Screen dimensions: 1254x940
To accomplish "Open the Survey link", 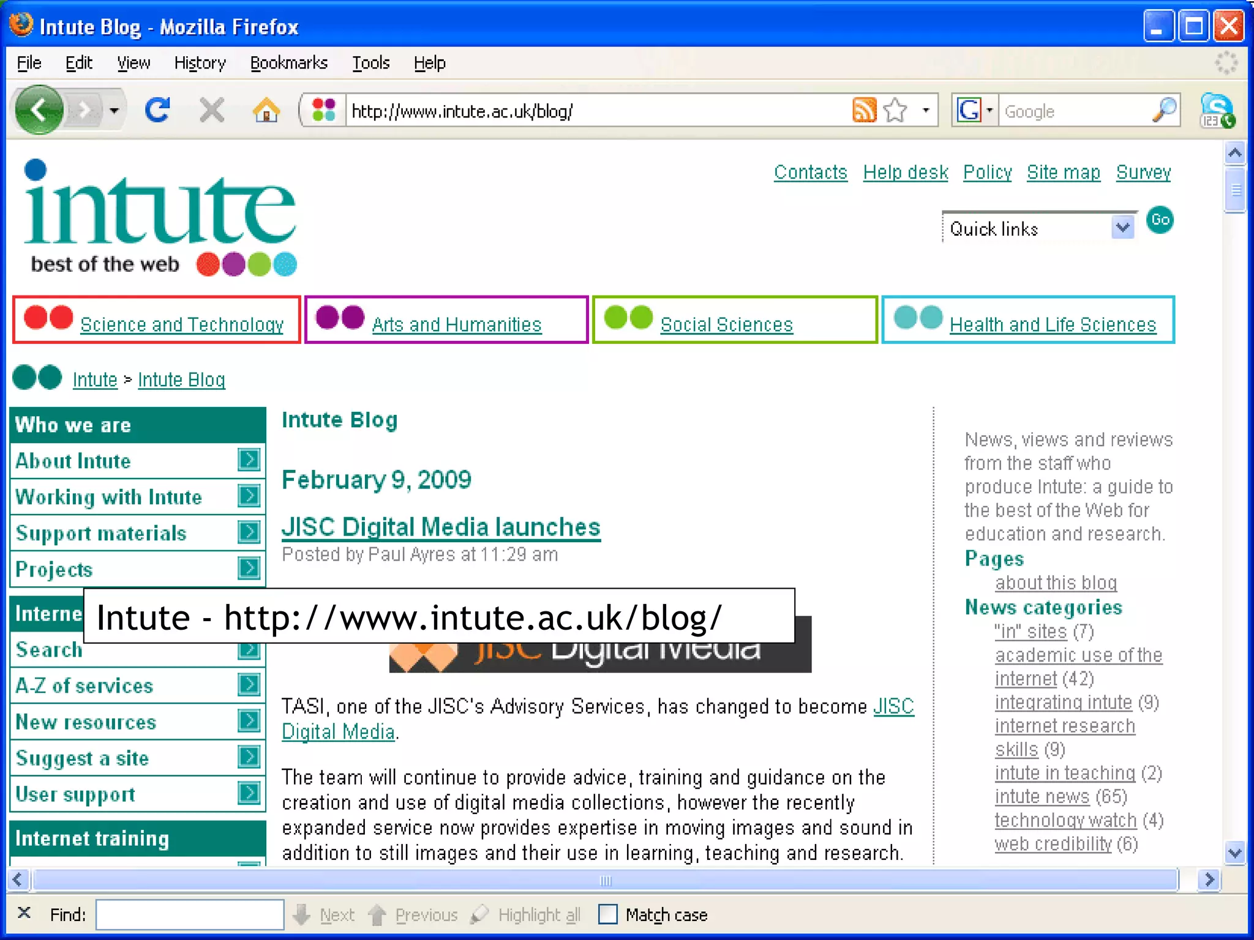I will pos(1143,173).
